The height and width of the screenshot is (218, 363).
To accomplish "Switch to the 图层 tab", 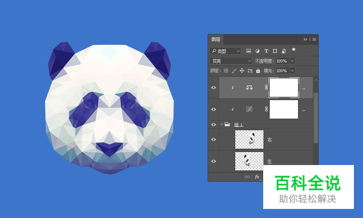I will click(x=216, y=39).
